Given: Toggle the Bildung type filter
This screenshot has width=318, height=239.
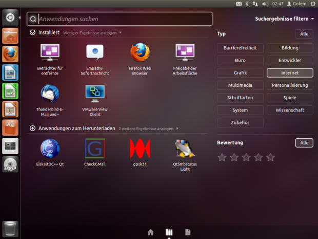Looking at the screenshot, I should (x=290, y=48).
